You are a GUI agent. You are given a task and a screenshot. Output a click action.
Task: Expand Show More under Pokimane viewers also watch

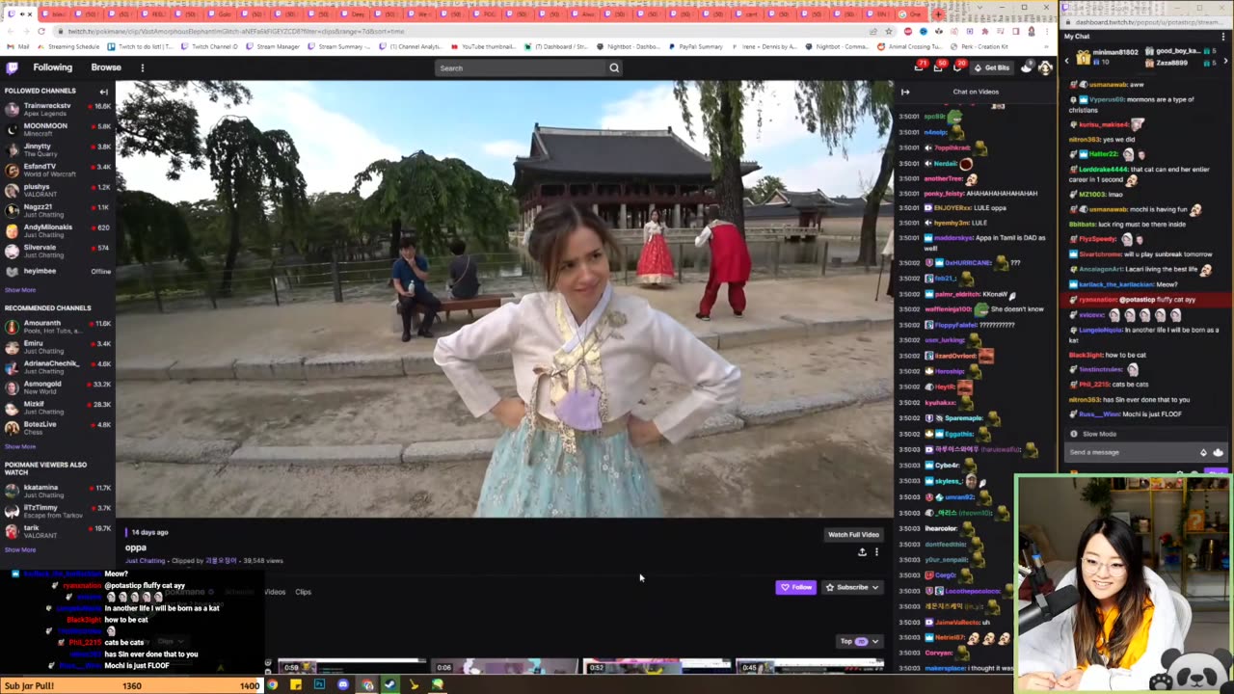tap(20, 549)
